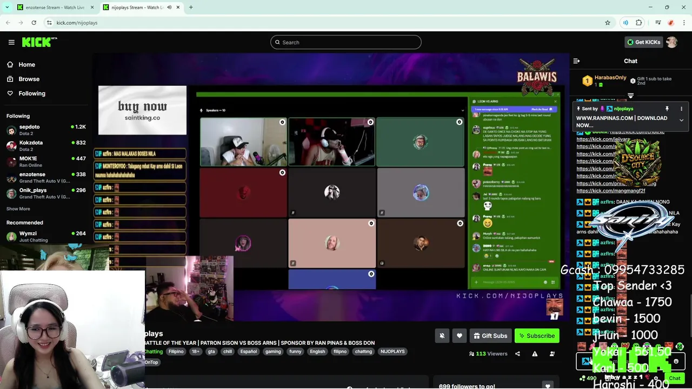Open Chrome three-dot menu
Viewport: 692px width, 389px height.
(684, 23)
